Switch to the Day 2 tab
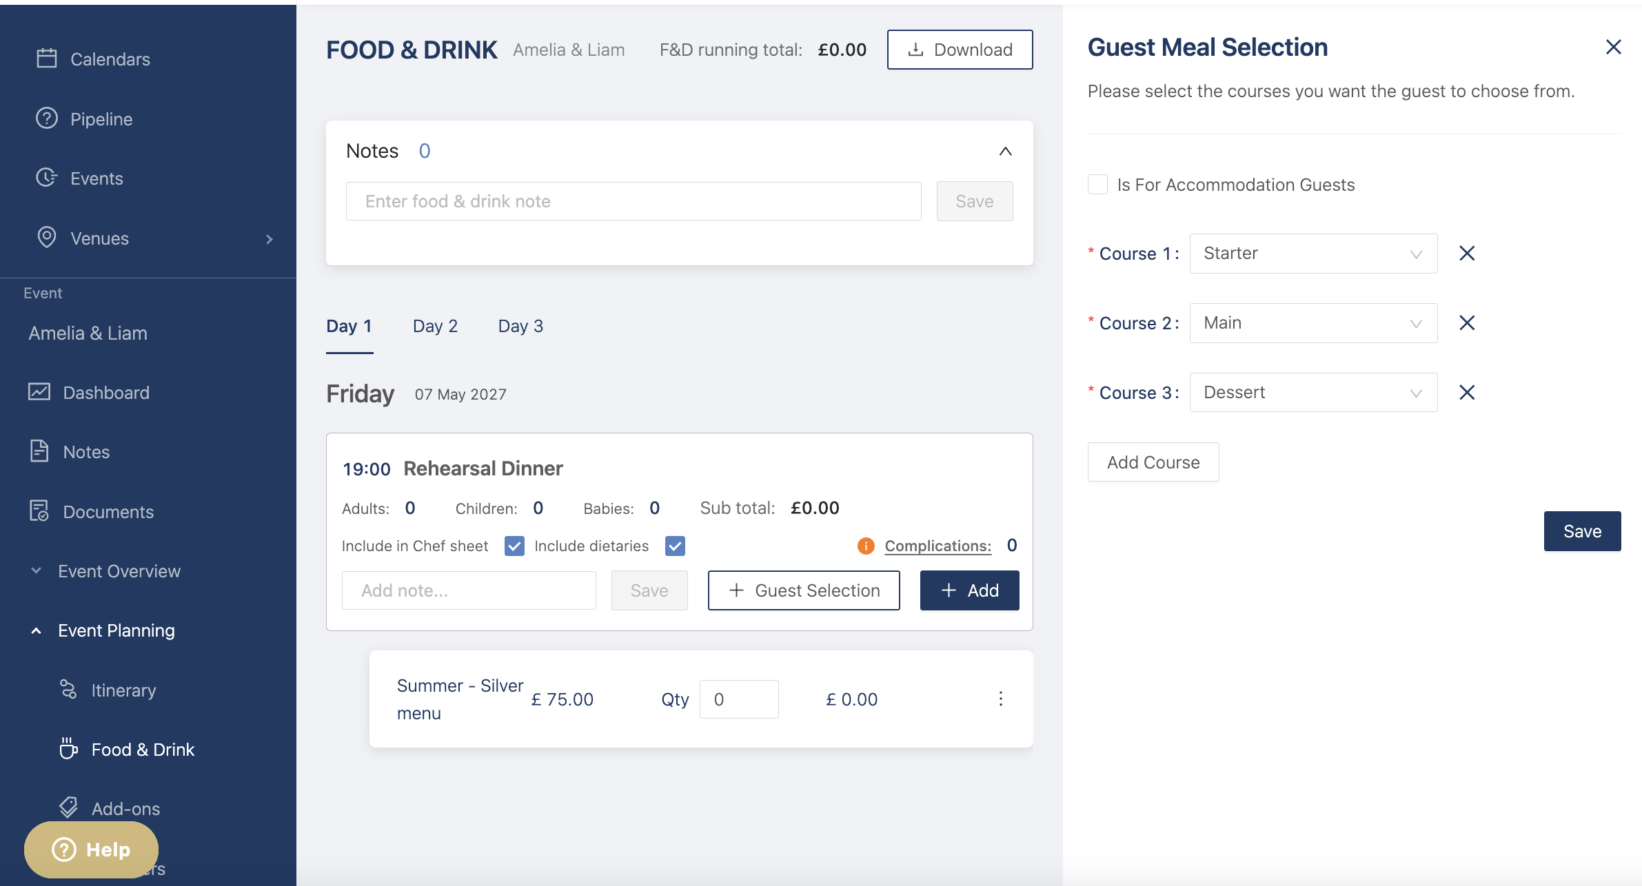This screenshot has width=1642, height=886. coord(435,327)
